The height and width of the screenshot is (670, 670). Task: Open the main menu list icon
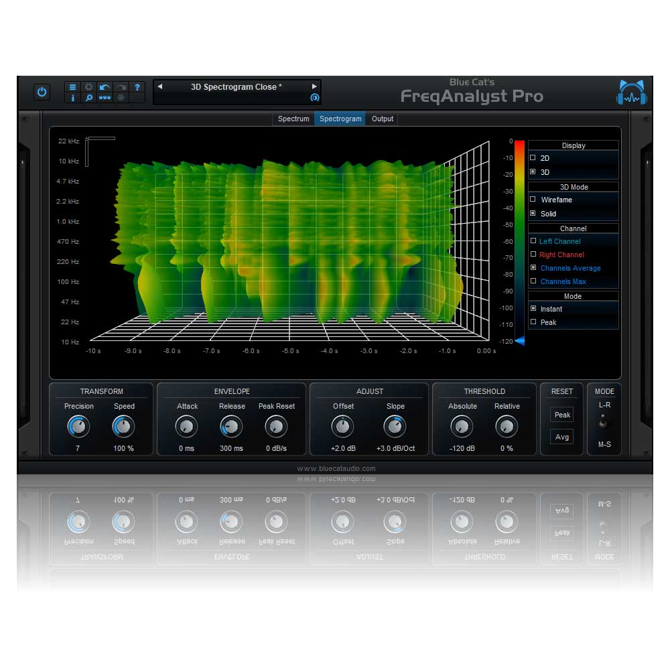[x=72, y=86]
